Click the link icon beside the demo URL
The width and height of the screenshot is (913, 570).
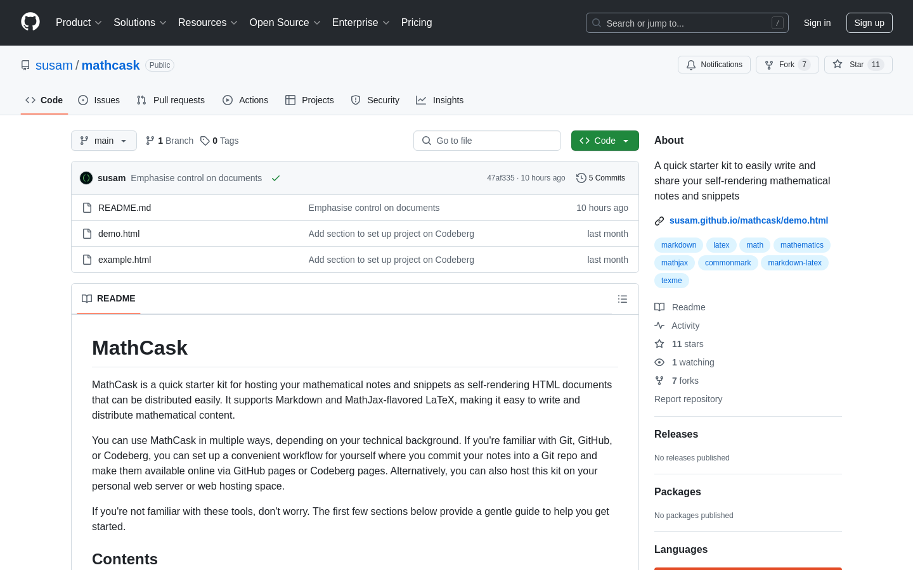(659, 221)
